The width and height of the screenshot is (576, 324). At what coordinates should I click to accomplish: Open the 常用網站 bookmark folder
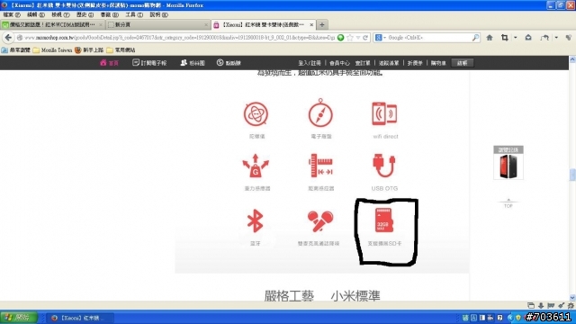click(121, 50)
